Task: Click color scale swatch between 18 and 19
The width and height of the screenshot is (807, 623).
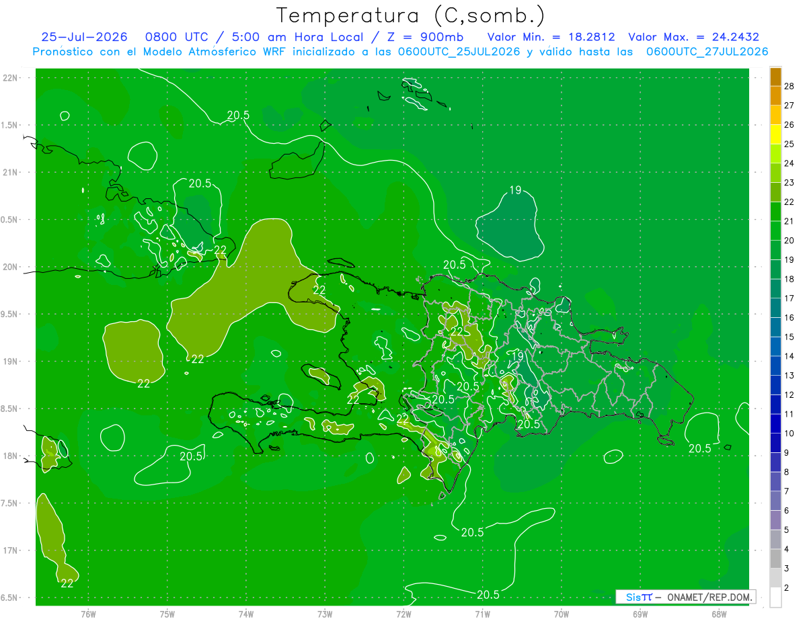Action: pyautogui.click(x=775, y=269)
